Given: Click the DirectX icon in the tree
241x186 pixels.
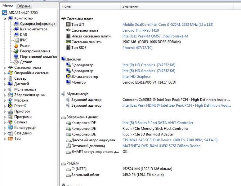Looking at the screenshot, I should coord(10,106).
